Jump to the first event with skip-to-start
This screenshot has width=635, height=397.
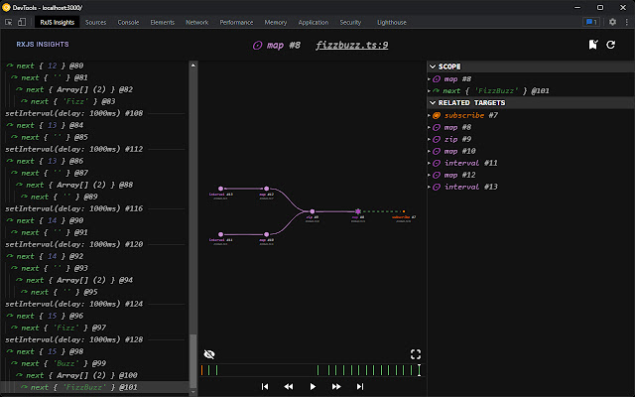(265, 386)
